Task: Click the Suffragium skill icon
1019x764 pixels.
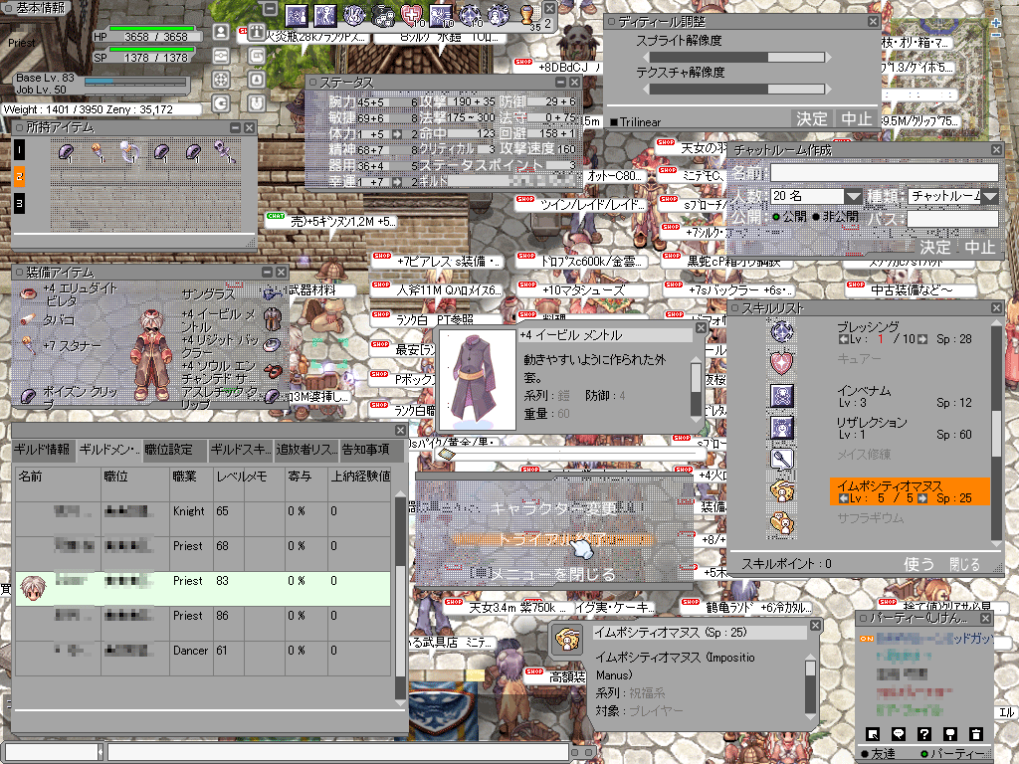Action: [782, 523]
